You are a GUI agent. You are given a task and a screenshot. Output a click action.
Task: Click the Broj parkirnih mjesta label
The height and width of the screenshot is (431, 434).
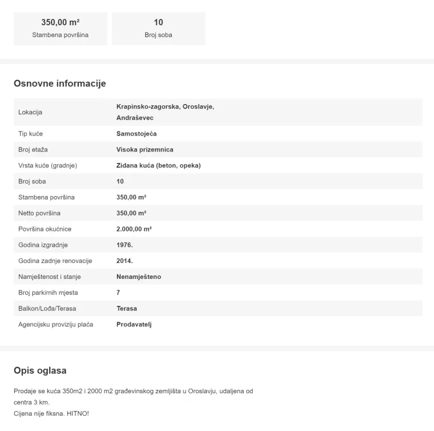49,293
